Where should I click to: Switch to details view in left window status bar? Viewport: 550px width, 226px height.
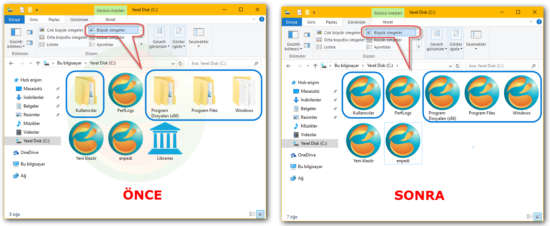pos(253,214)
